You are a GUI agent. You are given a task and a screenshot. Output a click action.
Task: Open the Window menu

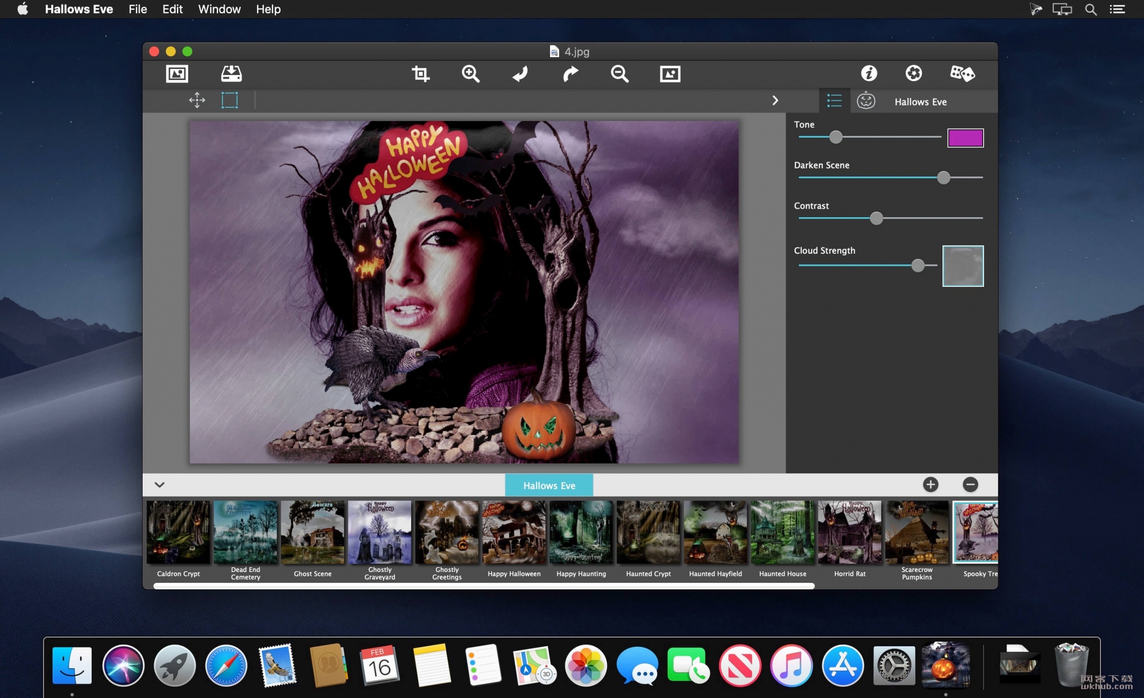click(x=219, y=9)
